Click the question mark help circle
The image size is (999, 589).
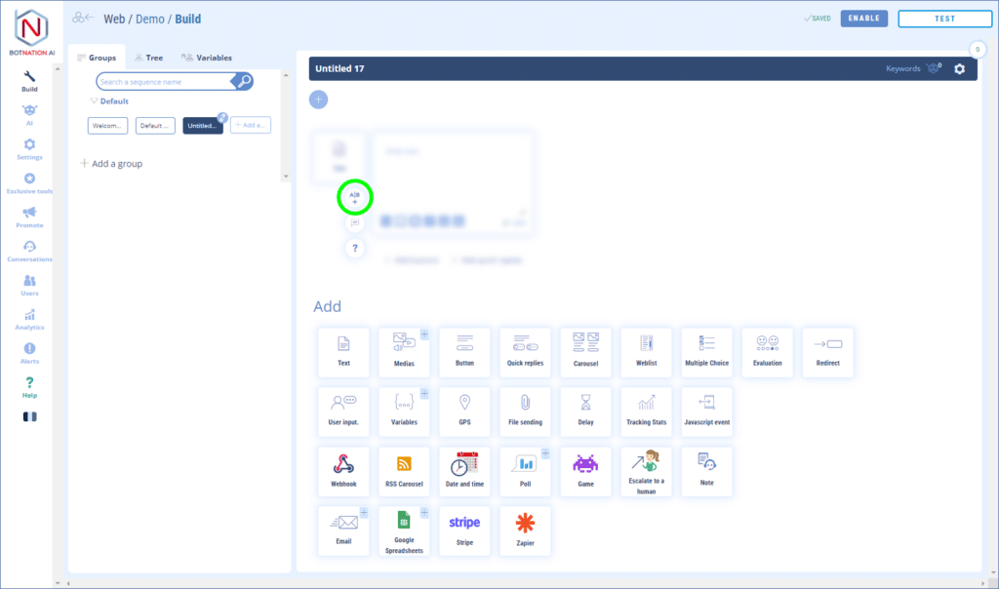(x=355, y=249)
